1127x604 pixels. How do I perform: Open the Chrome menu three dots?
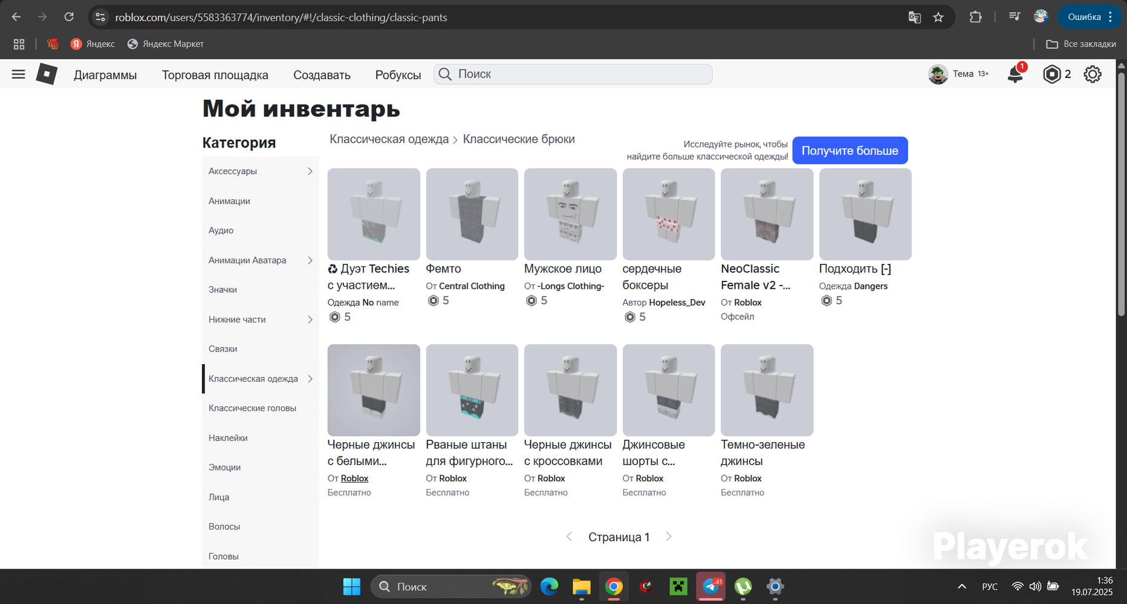(1110, 17)
